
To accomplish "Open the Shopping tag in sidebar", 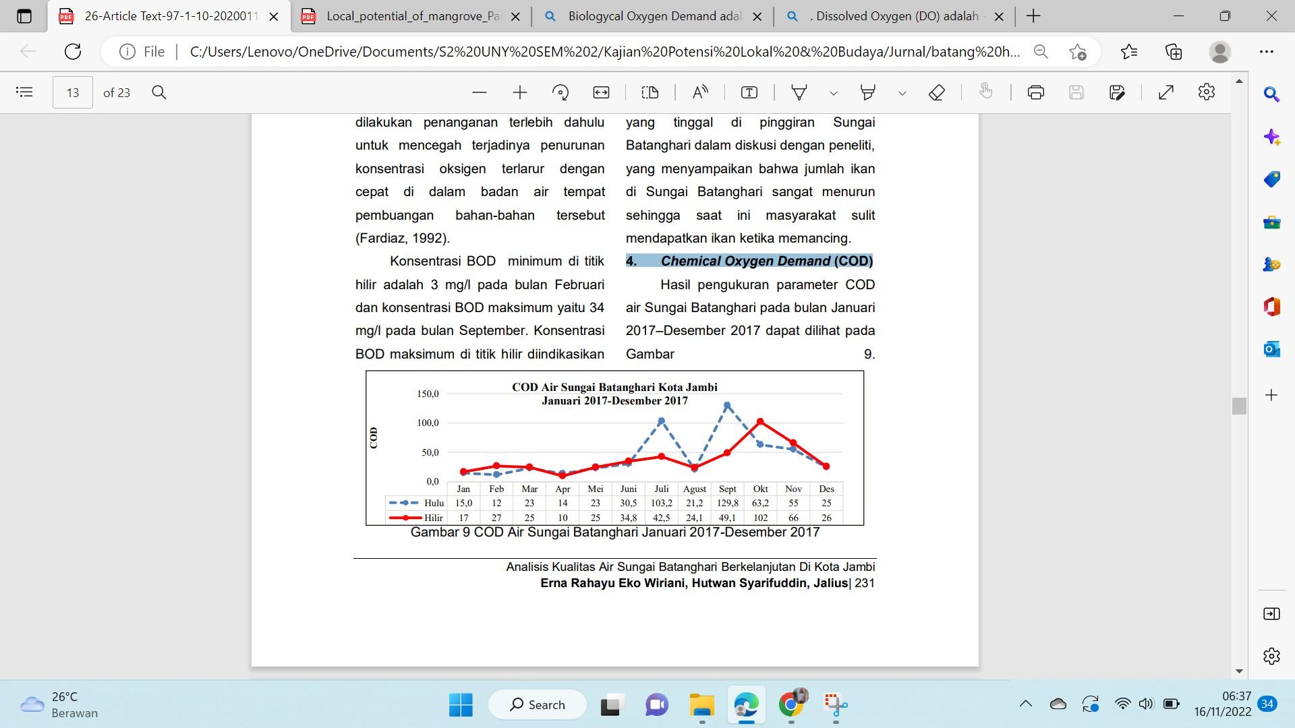I will click(x=1271, y=179).
